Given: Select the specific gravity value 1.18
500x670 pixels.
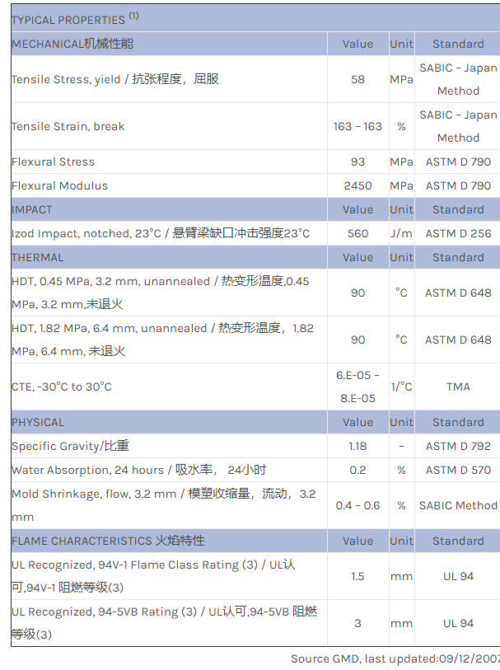Looking at the screenshot, I should tap(357, 446).
